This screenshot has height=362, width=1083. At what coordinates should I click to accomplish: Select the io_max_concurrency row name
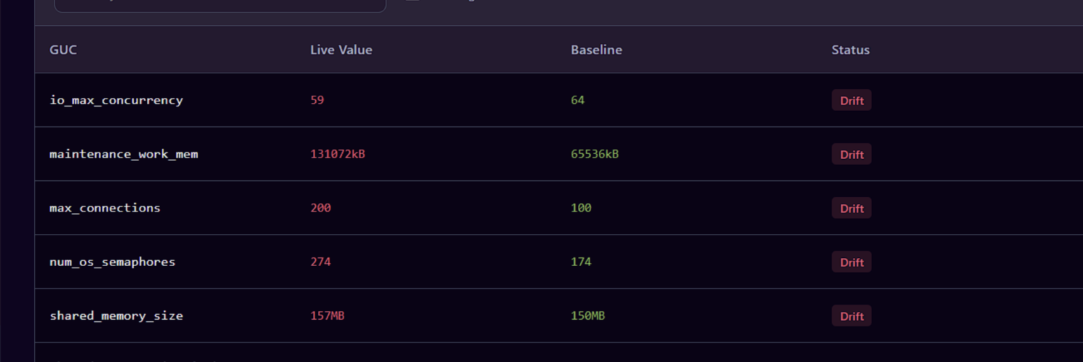(x=116, y=100)
